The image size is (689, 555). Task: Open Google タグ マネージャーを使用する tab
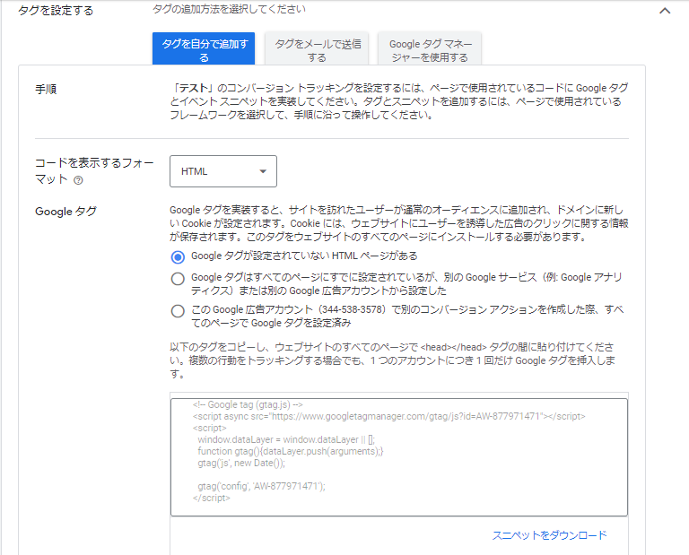click(430, 48)
